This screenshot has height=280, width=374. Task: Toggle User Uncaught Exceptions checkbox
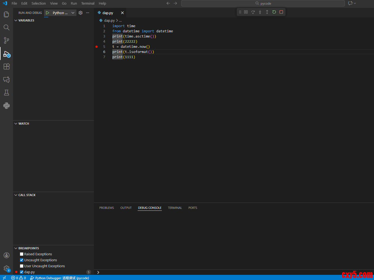[22, 266]
